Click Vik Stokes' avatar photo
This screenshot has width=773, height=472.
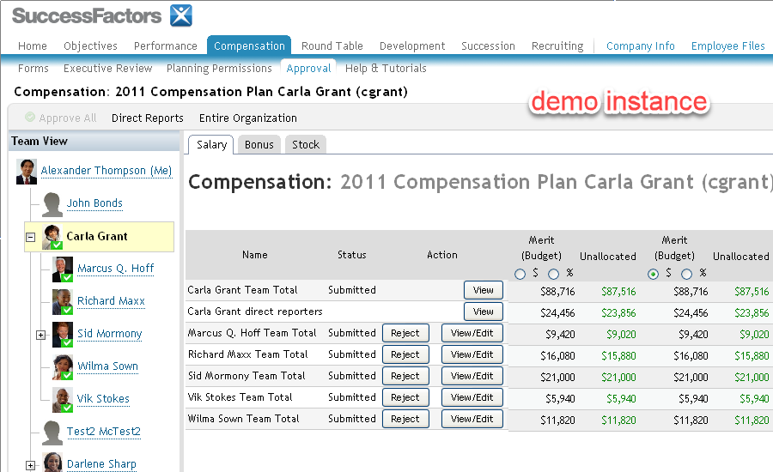pyautogui.click(x=63, y=399)
